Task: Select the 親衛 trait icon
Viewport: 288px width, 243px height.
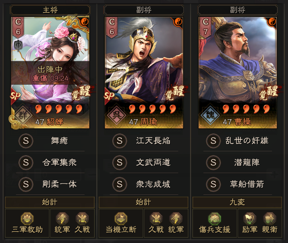Action: pyautogui.click(x=270, y=219)
